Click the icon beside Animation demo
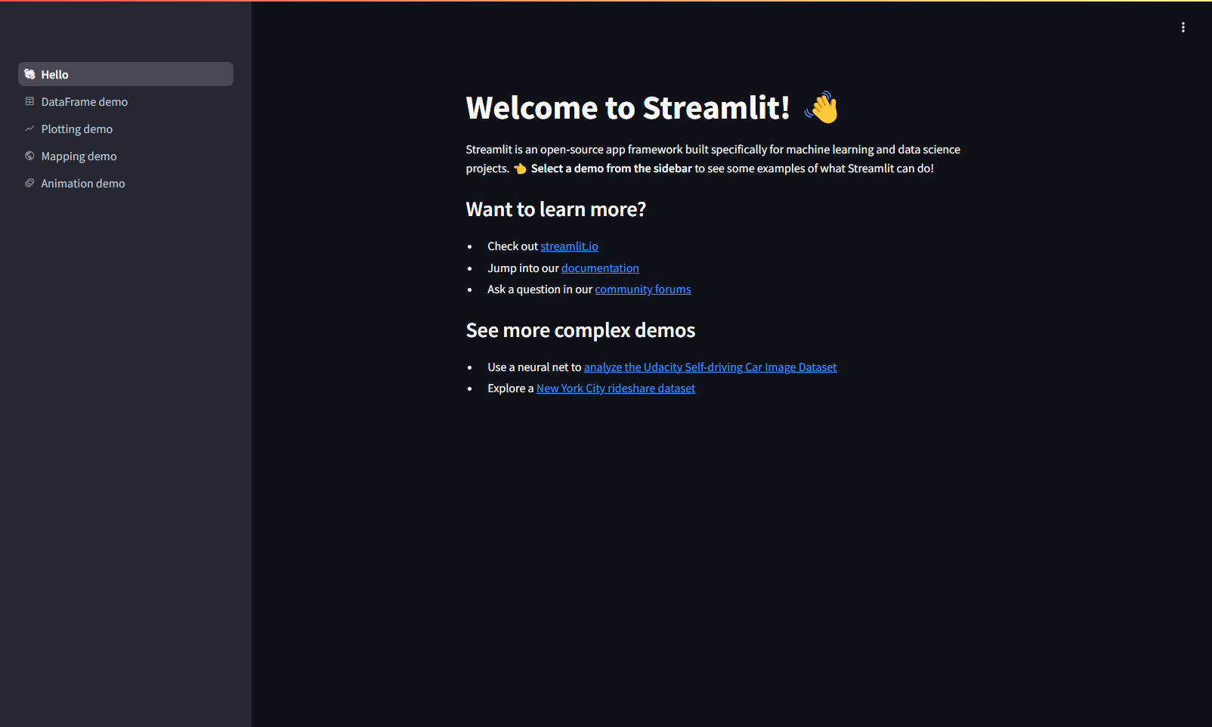Image resolution: width=1212 pixels, height=727 pixels. click(x=29, y=183)
